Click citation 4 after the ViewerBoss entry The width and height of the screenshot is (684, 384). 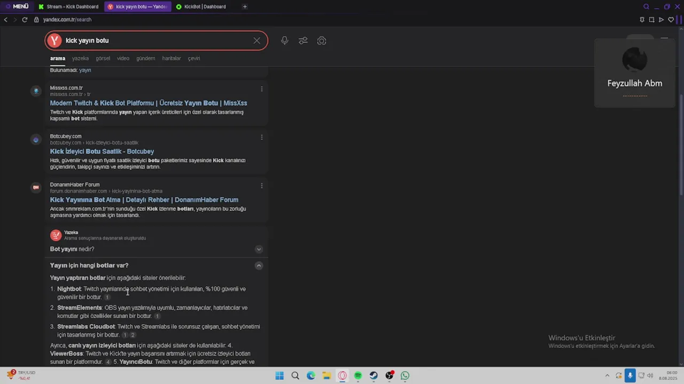108,362
